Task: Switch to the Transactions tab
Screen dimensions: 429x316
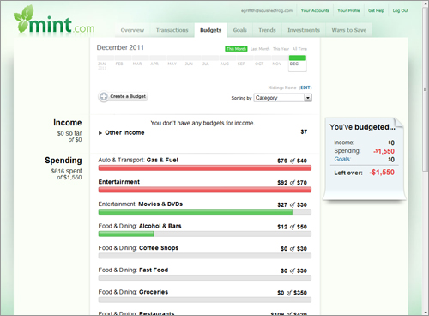Action: [x=172, y=30]
